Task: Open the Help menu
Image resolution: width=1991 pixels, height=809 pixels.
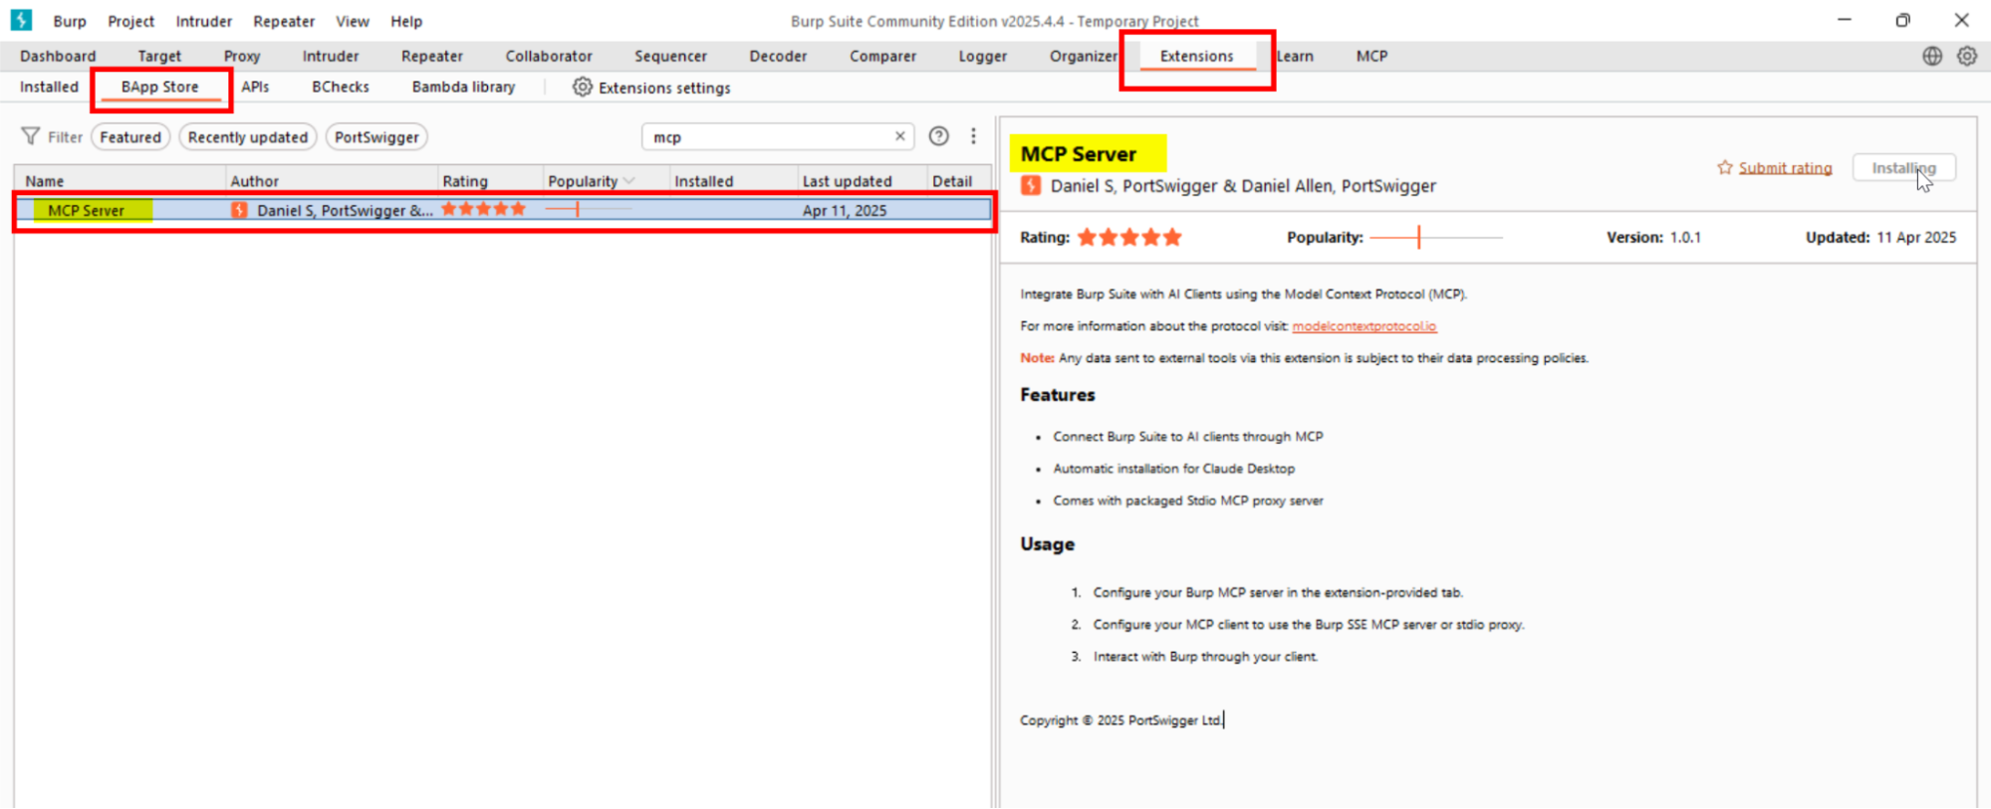Action: 406,21
